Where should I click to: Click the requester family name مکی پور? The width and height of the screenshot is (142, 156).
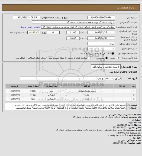tap(122, 141)
